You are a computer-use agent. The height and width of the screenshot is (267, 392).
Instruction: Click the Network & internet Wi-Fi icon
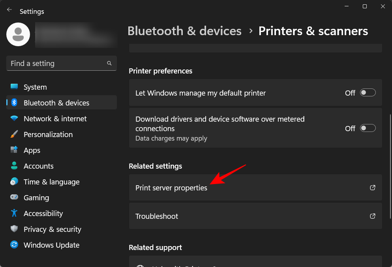pos(14,118)
